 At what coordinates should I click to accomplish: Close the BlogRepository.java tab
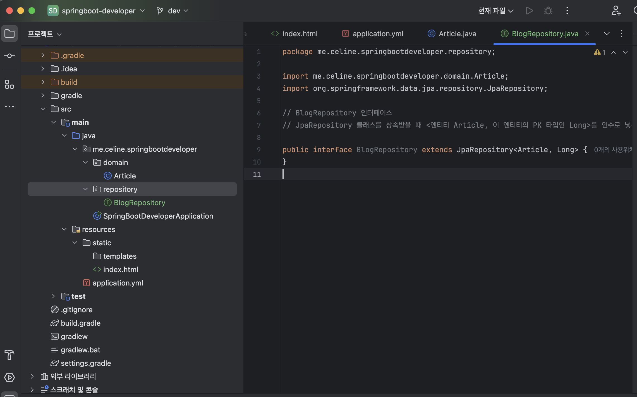point(587,34)
